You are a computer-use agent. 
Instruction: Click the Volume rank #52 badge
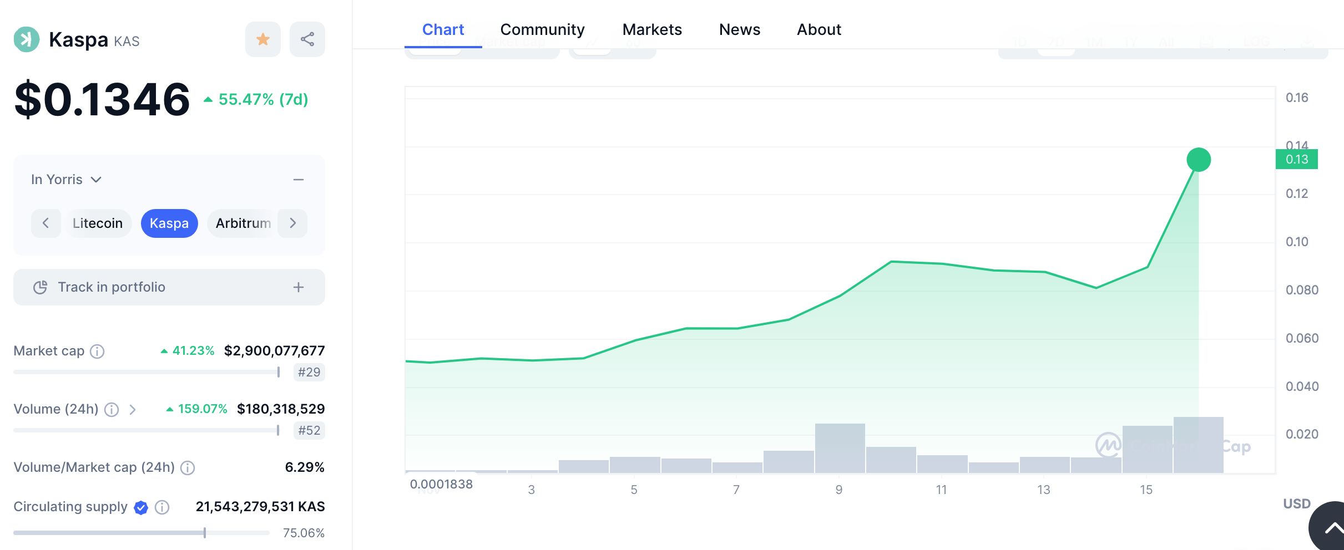click(x=309, y=430)
